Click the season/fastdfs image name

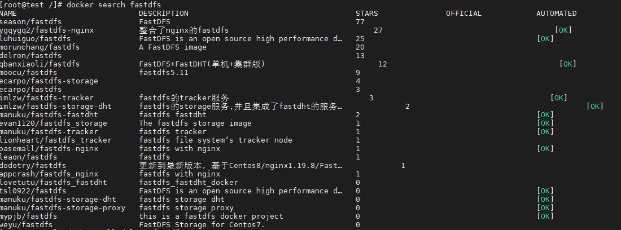click(31, 22)
